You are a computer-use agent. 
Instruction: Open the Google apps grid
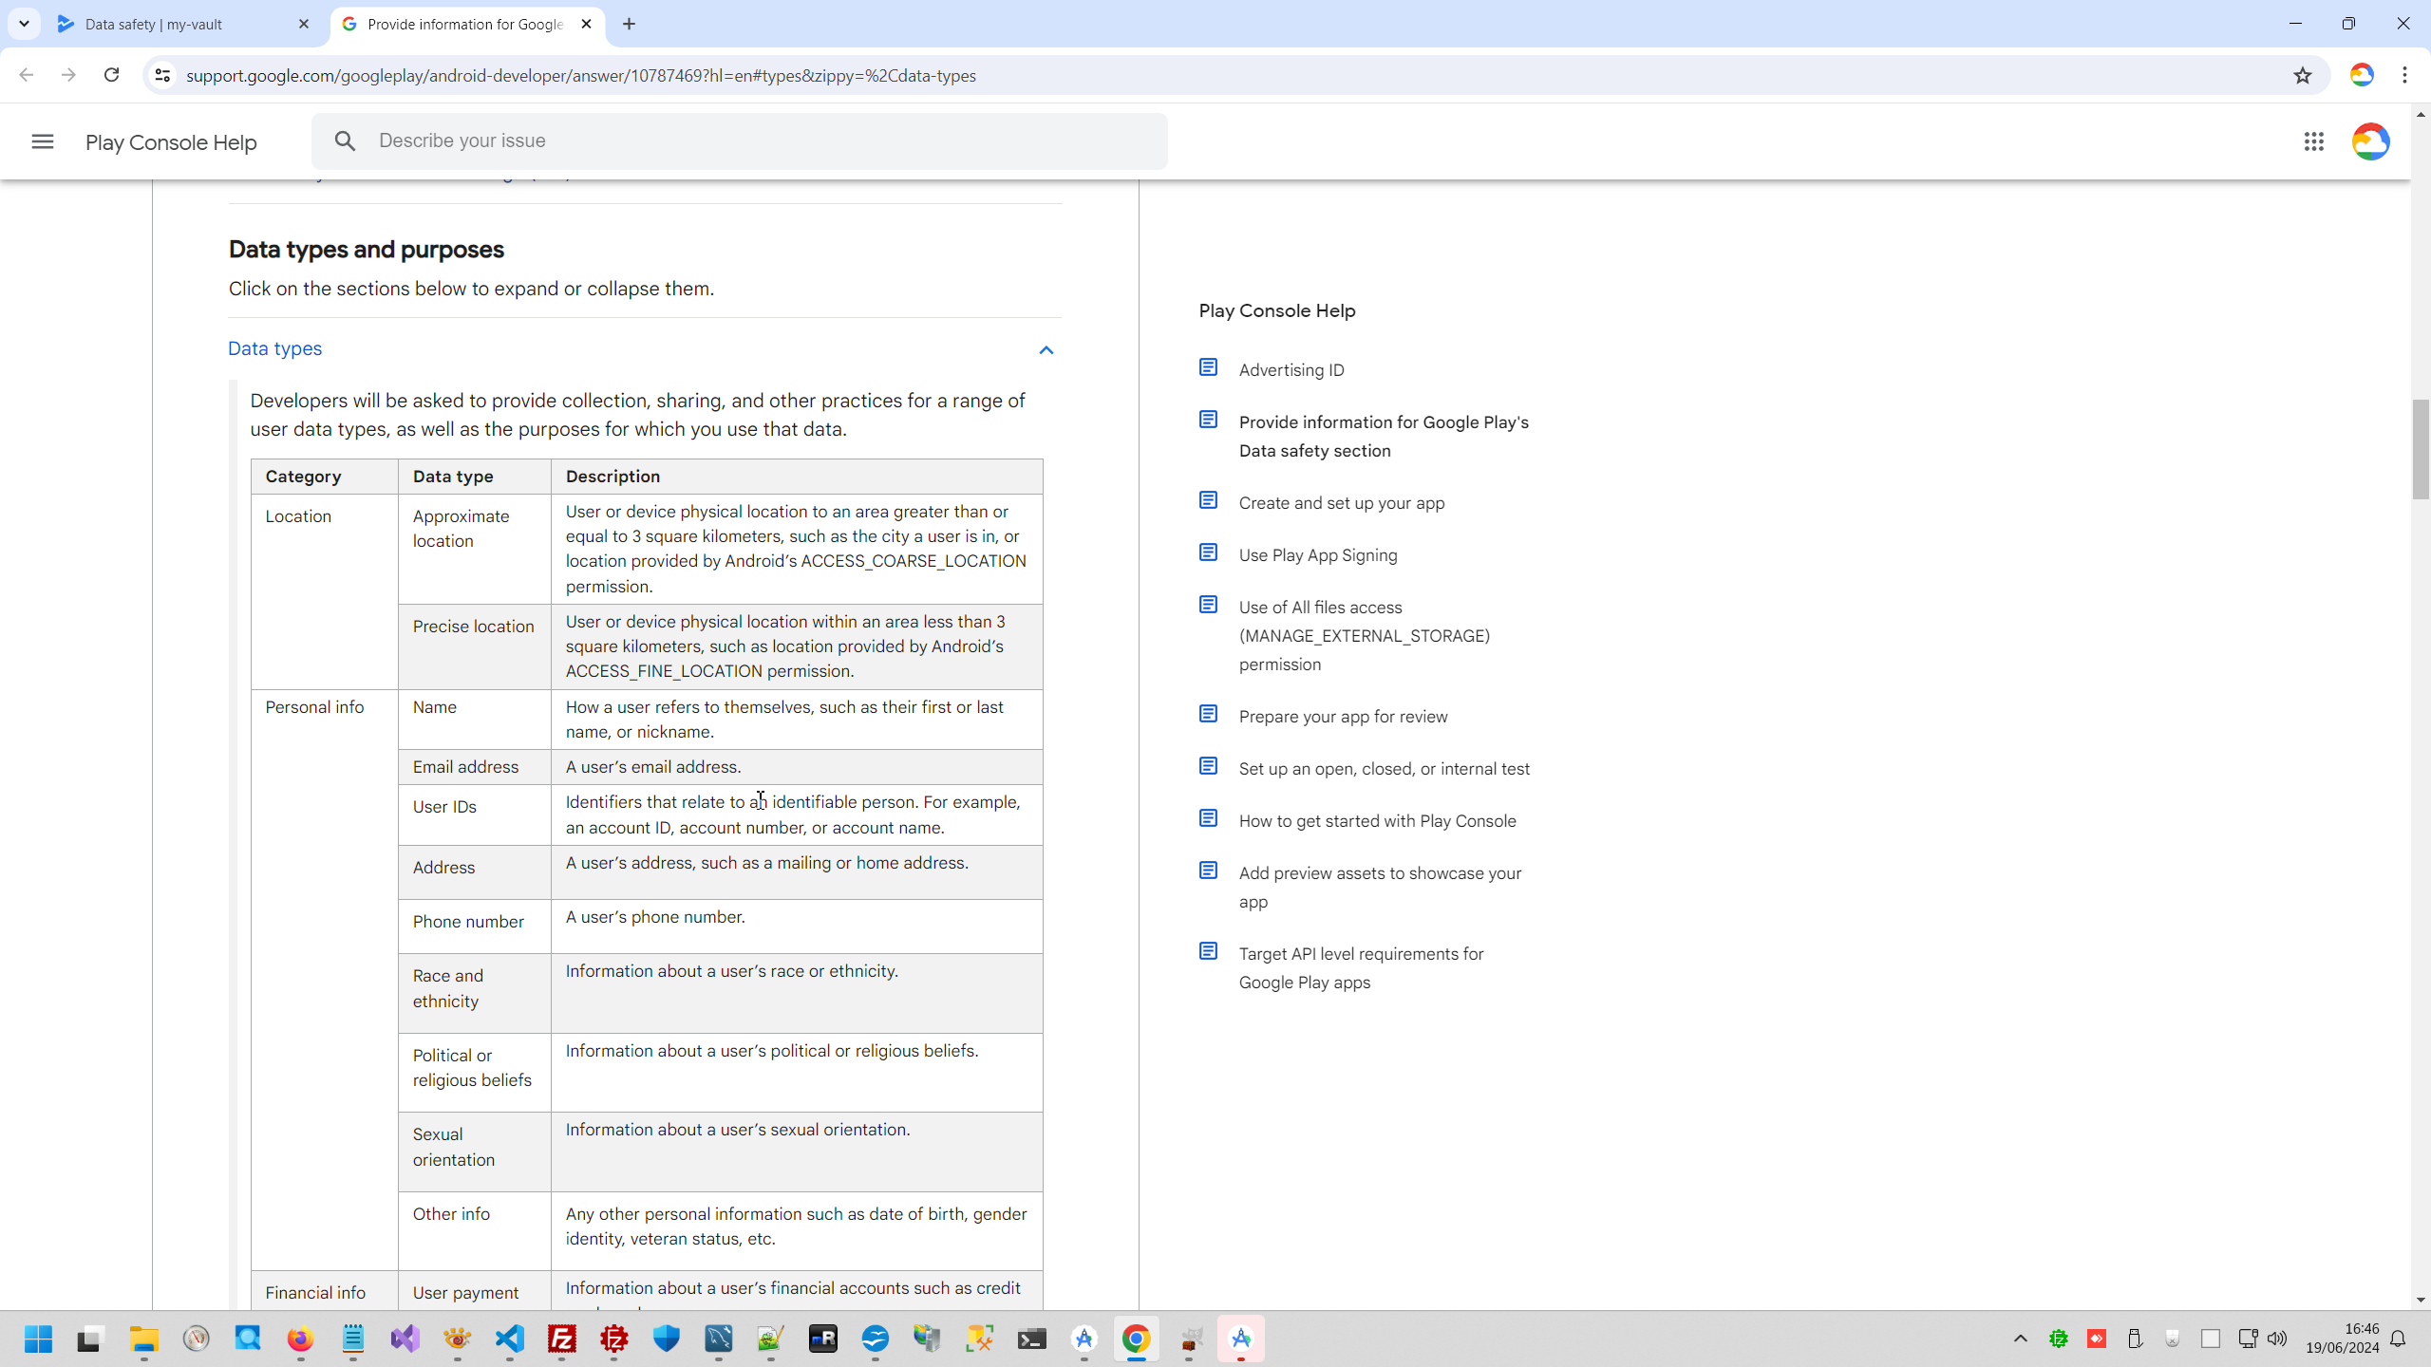coord(2313,141)
